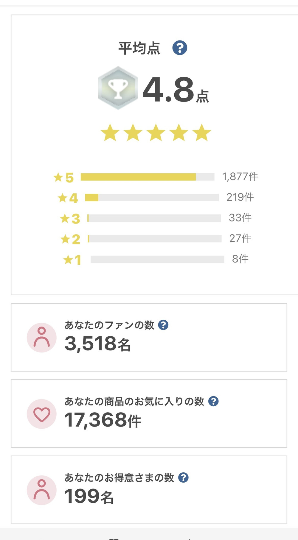Click the 27件 two-star review count
The width and height of the screenshot is (298, 540).
240,238
